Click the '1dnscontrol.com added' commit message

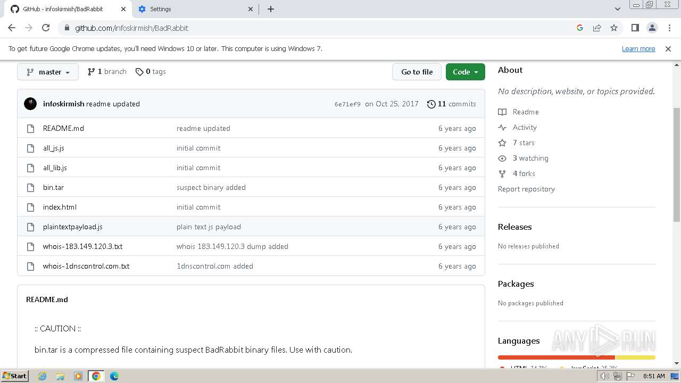(x=215, y=266)
